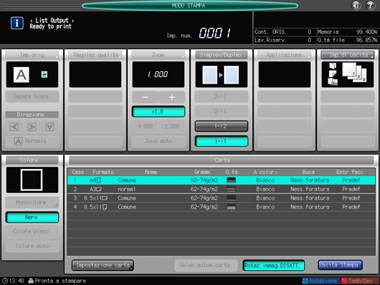Open the Regolaz. qualità panel header
Viewport: 380px width, 285px height.
(96, 55)
